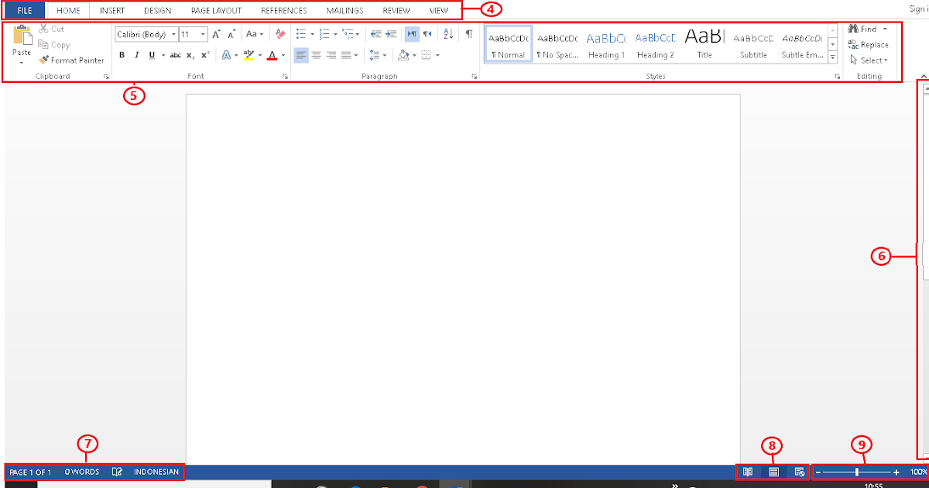Screen dimensions: 929x488
Task: Open the FILE tab
Action: [x=25, y=11]
